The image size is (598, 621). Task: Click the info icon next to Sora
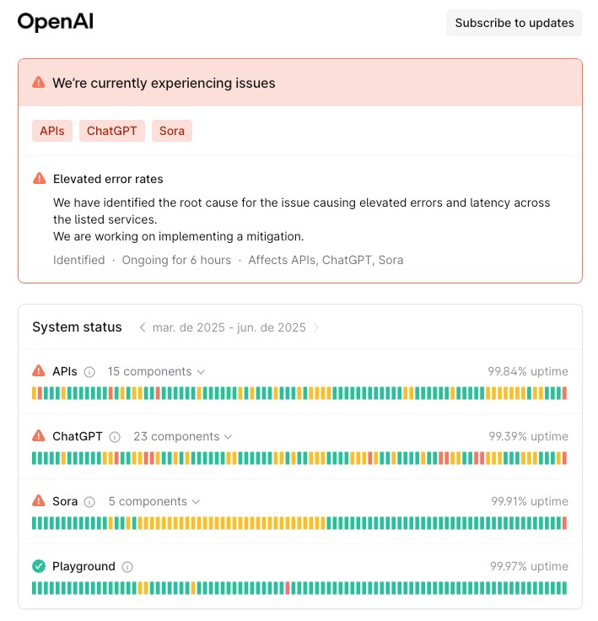coord(89,502)
